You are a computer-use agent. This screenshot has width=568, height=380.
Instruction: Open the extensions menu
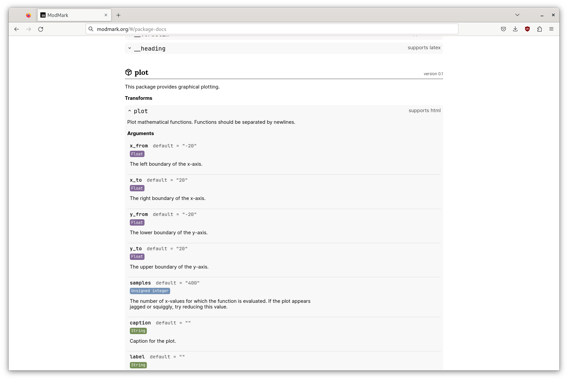point(539,29)
